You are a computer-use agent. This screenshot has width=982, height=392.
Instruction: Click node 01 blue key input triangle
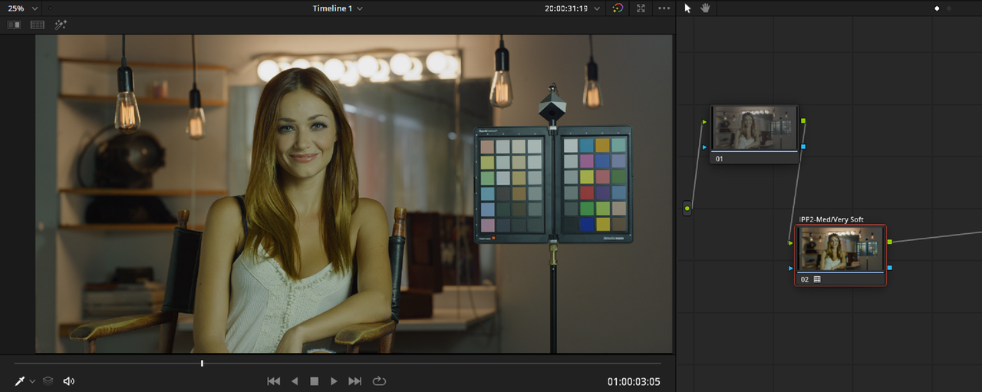click(x=704, y=146)
